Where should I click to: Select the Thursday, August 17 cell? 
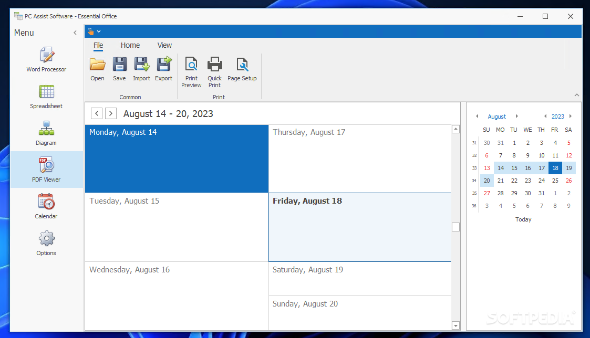pos(360,159)
